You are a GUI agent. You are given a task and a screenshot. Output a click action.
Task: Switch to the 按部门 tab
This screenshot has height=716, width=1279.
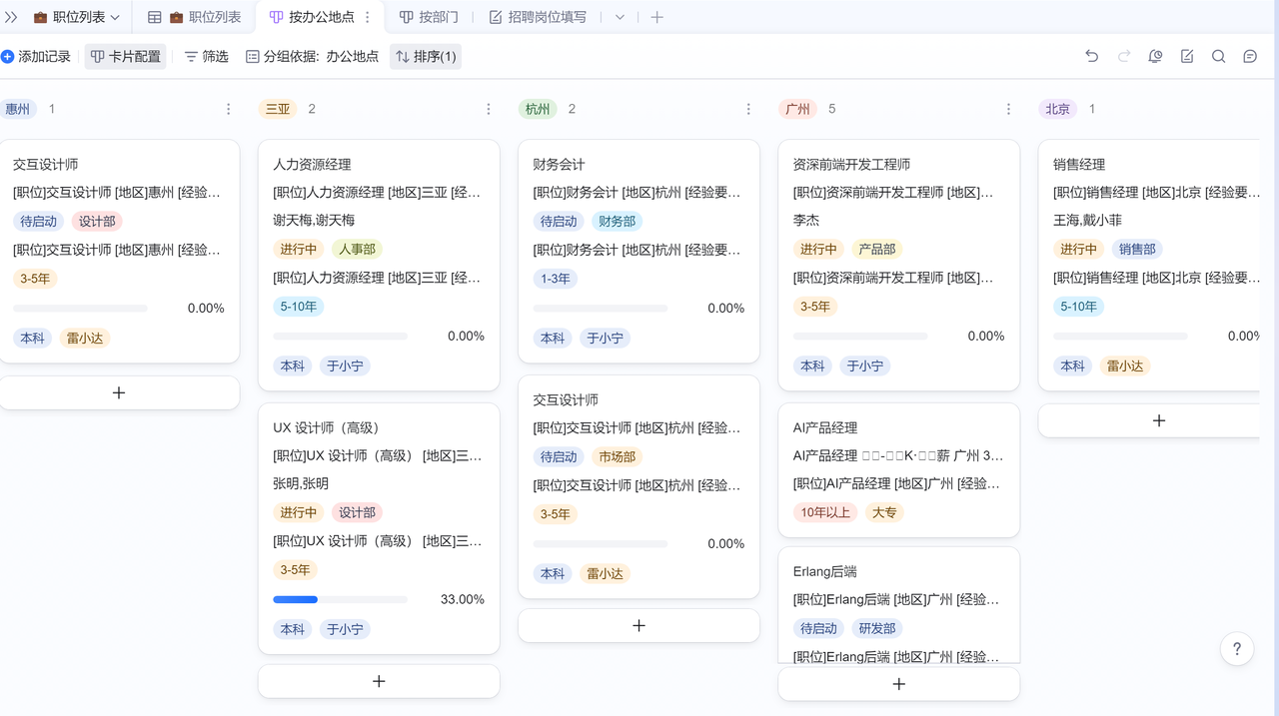[429, 17]
